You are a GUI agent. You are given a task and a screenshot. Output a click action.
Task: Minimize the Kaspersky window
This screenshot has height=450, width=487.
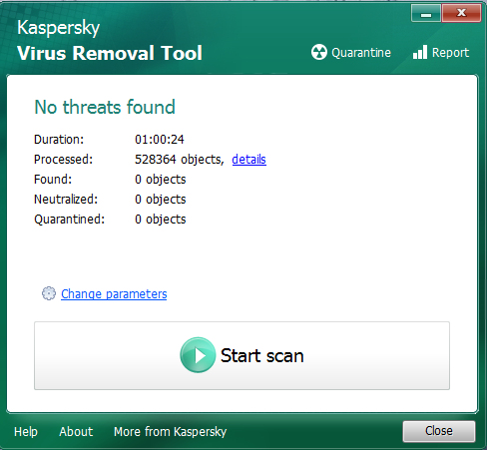tap(426, 13)
